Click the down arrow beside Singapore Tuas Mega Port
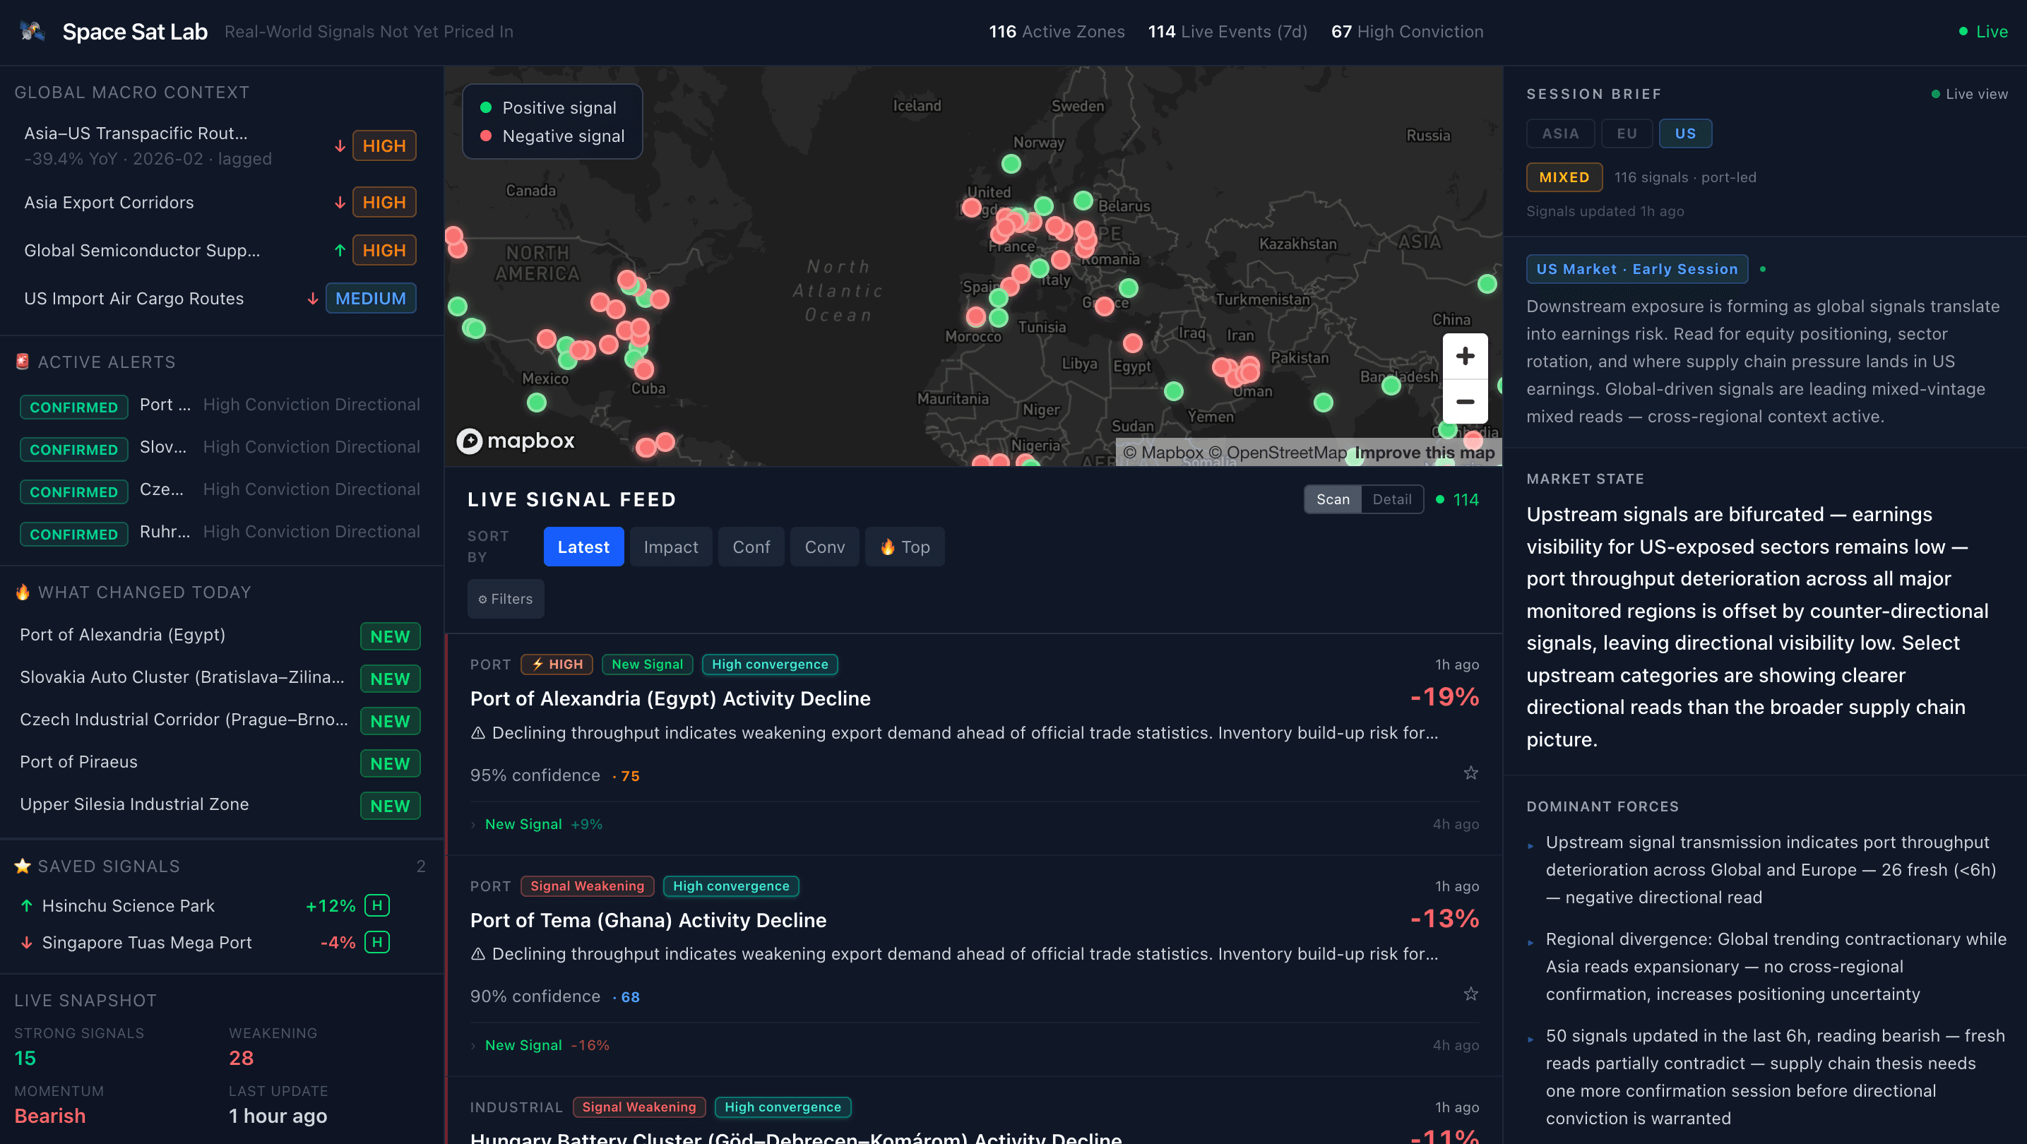Image resolution: width=2027 pixels, height=1144 pixels. tap(27, 943)
